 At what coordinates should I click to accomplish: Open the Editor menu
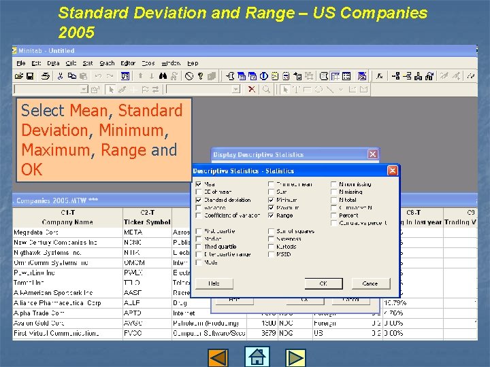click(x=128, y=63)
